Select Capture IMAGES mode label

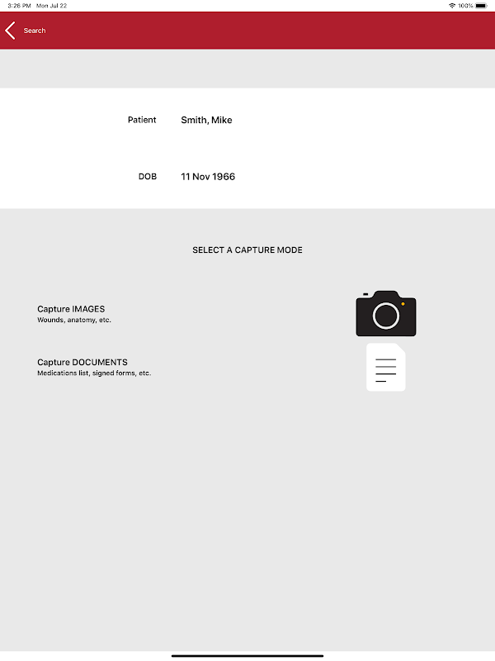(71, 309)
